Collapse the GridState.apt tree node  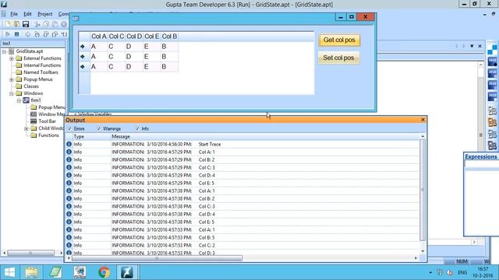[x=4, y=51]
